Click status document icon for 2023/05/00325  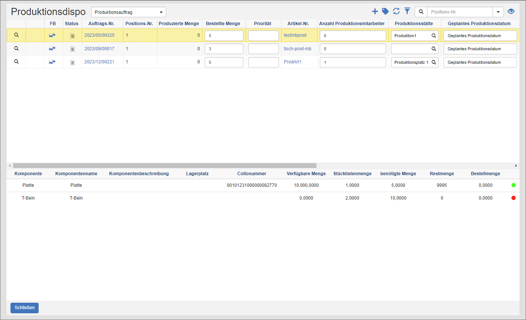click(x=72, y=36)
